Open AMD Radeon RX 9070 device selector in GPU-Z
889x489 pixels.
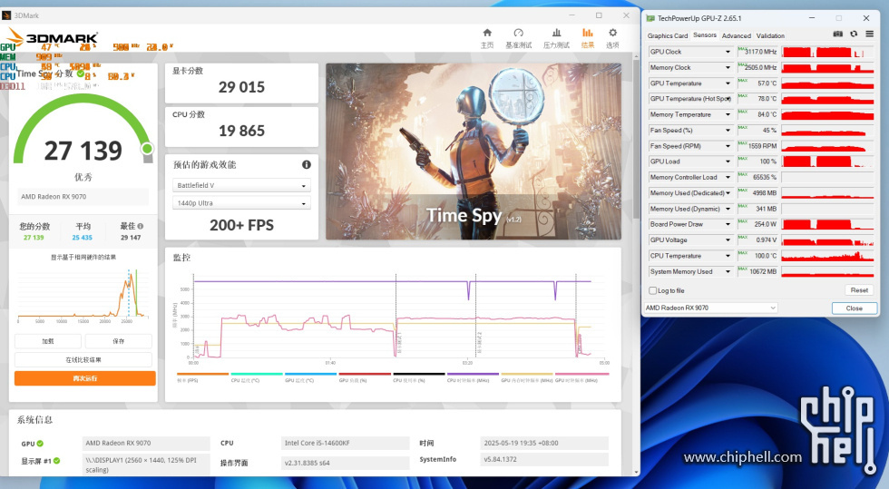[x=710, y=308]
